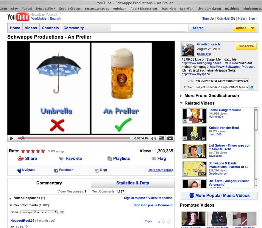Open the Channels navigation tab
262x228 pixels.
[x=50, y=28]
